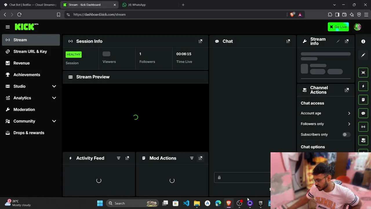
Task: Open the Brave Leo AI sparkle icon
Action: (352, 15)
